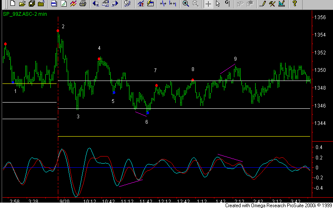Click the decrease bar spacing icon

point(163,4)
